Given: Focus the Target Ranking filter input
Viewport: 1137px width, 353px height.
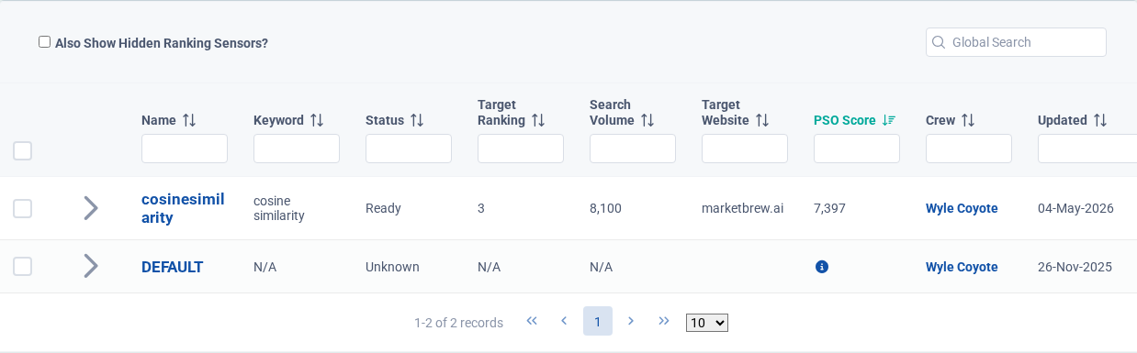Looking at the screenshot, I should pos(521,149).
